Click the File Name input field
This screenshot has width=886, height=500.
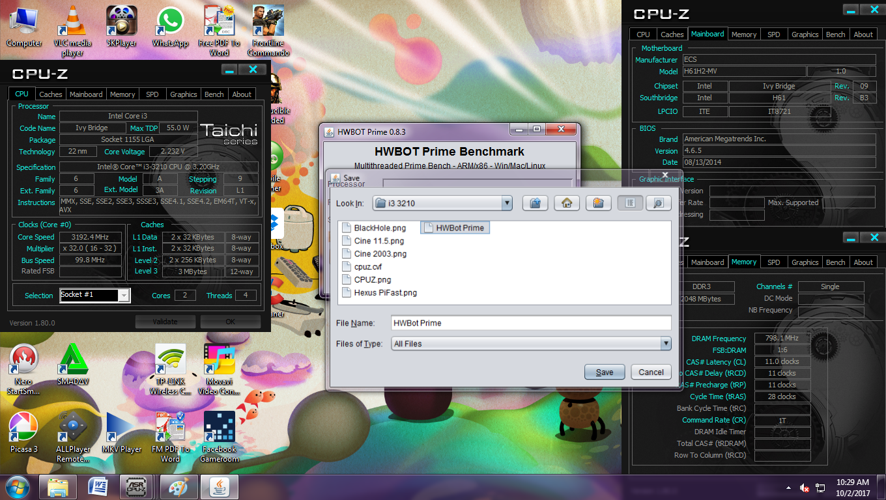pos(531,322)
